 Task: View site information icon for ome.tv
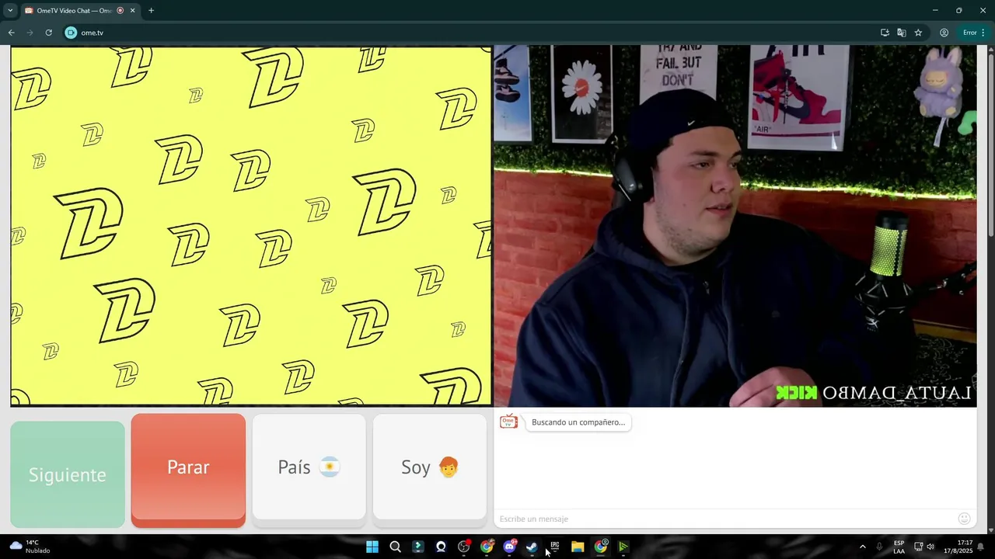pos(71,33)
